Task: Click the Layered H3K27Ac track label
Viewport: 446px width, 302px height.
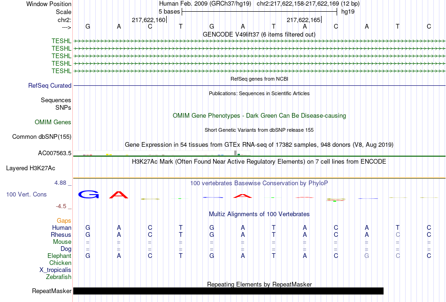Action: [31, 168]
